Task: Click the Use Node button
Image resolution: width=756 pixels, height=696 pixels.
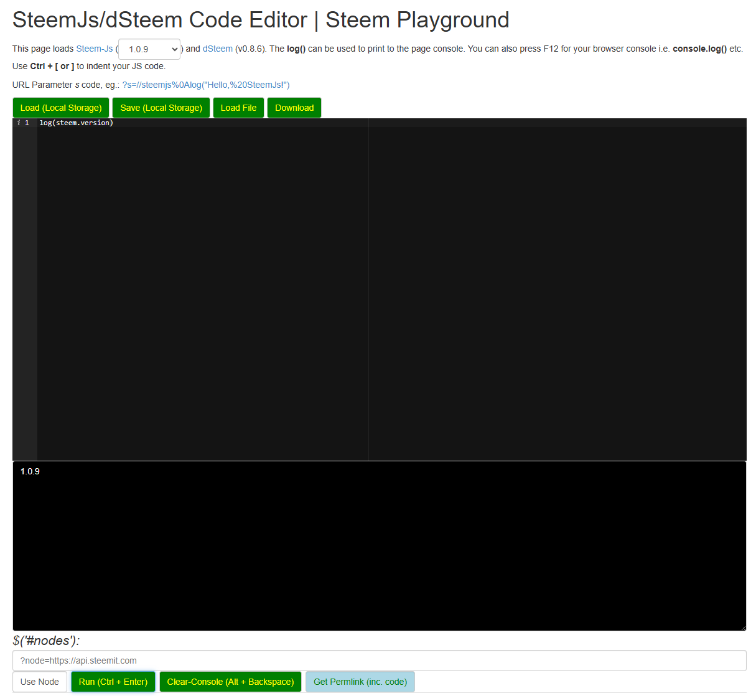Action: point(40,682)
